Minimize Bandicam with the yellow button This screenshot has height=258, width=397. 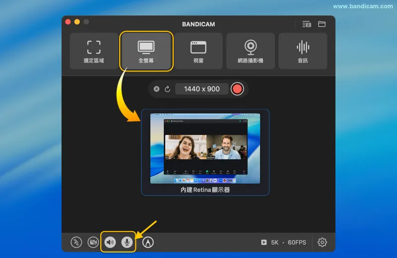click(77, 22)
